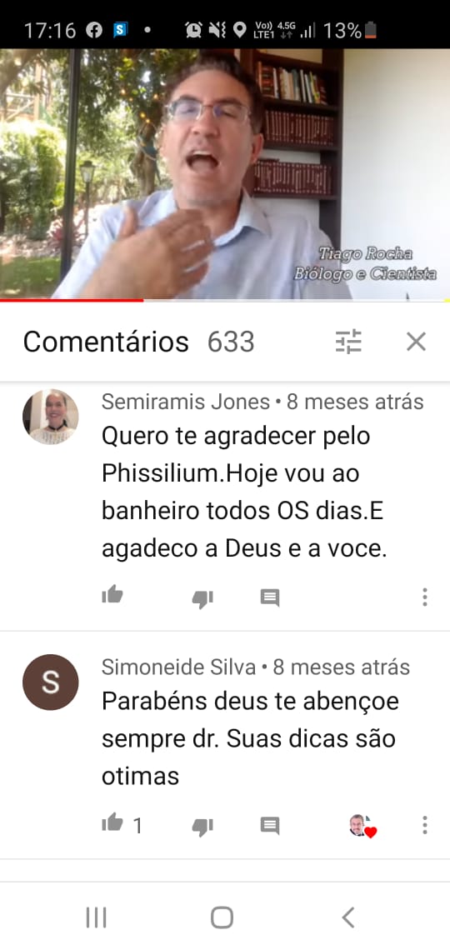Tap the creator heart badge on Simoneide's comment
Image resolution: width=450 pixels, height=950 pixels.
click(x=363, y=826)
